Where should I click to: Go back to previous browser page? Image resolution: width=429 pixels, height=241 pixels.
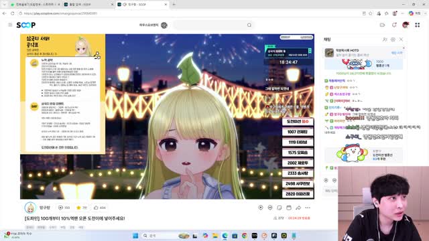pyautogui.click(x=4, y=13)
